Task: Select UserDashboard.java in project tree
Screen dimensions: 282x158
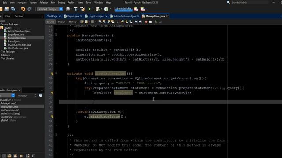Action: 18,48
